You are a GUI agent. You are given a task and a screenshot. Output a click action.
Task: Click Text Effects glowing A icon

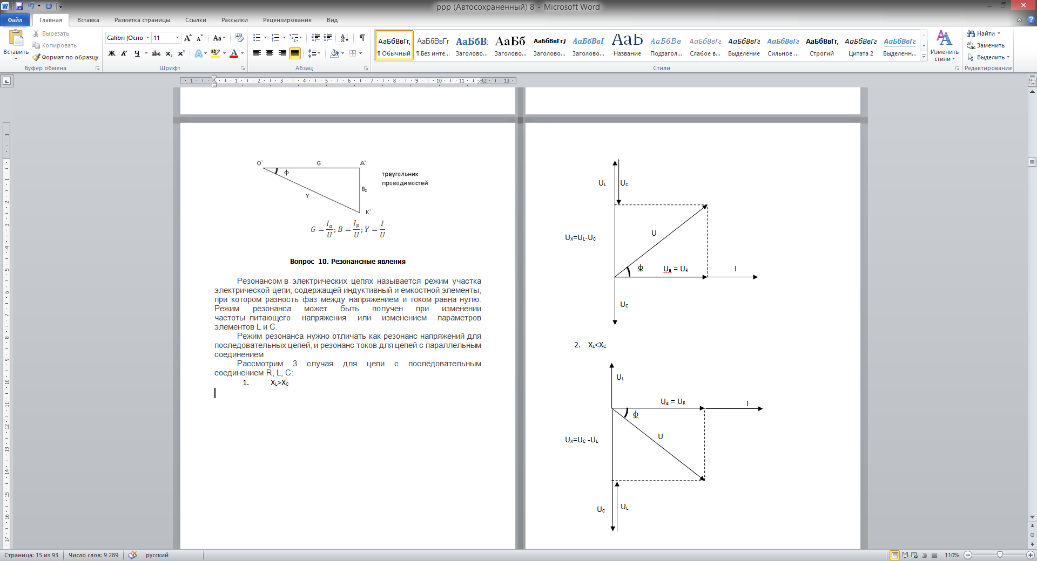(198, 53)
